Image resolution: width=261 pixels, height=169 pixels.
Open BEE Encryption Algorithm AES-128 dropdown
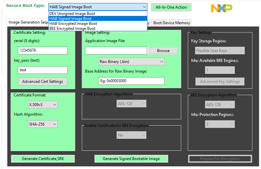click(x=220, y=105)
